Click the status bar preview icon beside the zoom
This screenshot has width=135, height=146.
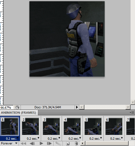[x=17, y=107]
